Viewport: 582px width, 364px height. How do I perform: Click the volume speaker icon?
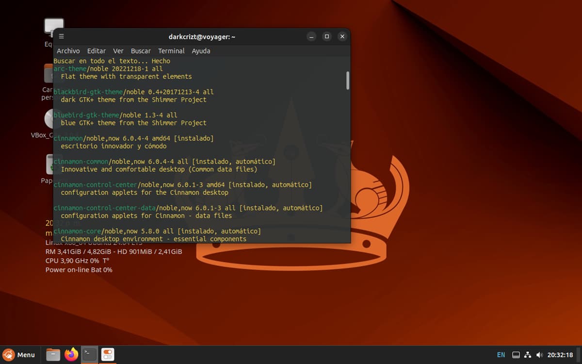[539, 355]
